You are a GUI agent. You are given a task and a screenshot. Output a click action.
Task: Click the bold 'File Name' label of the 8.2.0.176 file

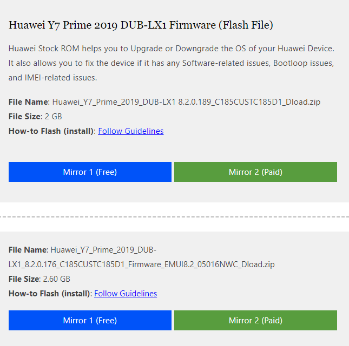click(x=27, y=250)
